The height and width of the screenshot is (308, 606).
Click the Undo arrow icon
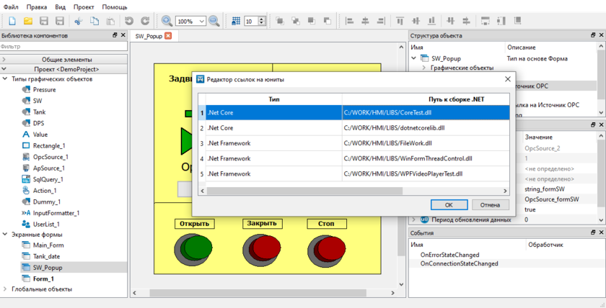(x=129, y=22)
